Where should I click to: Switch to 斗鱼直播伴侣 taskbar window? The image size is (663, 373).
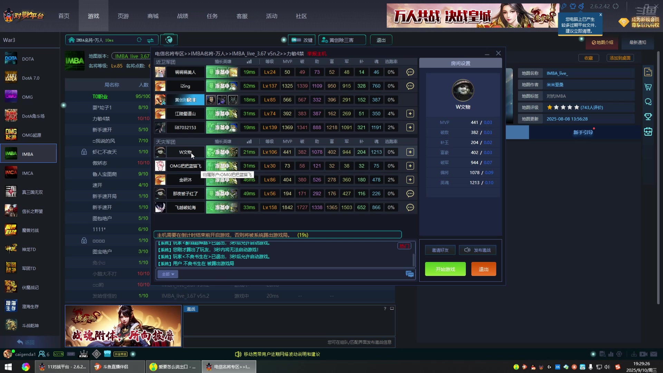click(118, 367)
